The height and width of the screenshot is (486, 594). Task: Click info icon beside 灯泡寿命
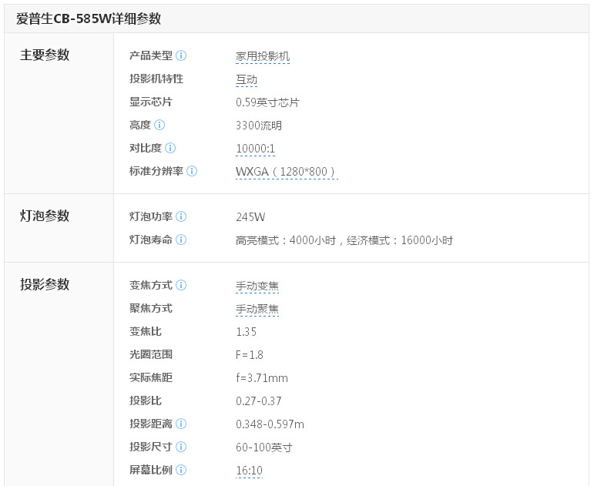181,240
